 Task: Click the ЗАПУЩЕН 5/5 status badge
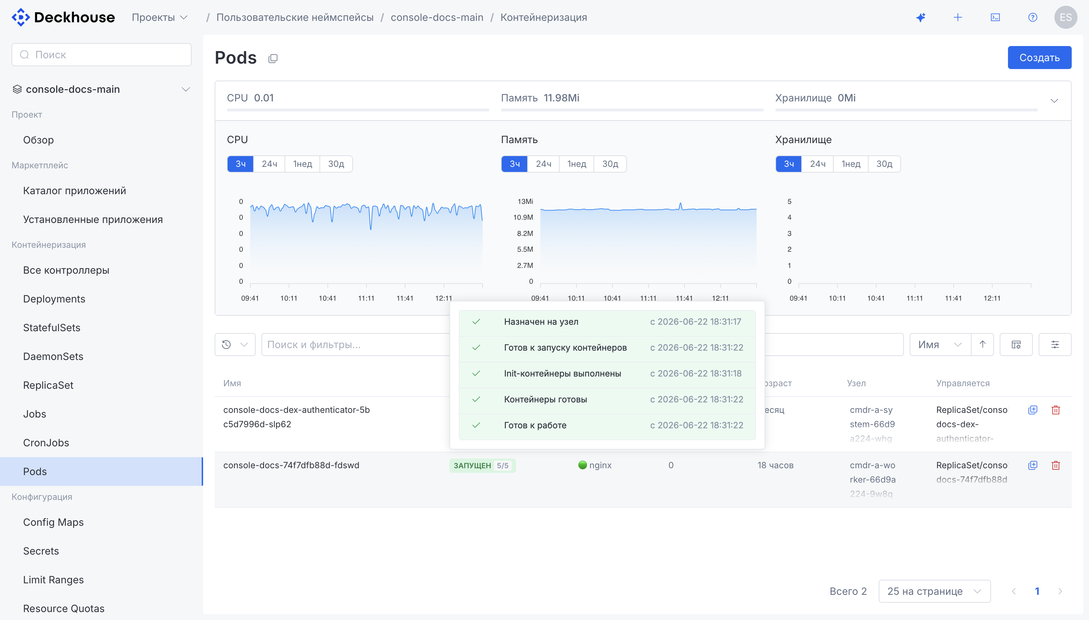[482, 465]
